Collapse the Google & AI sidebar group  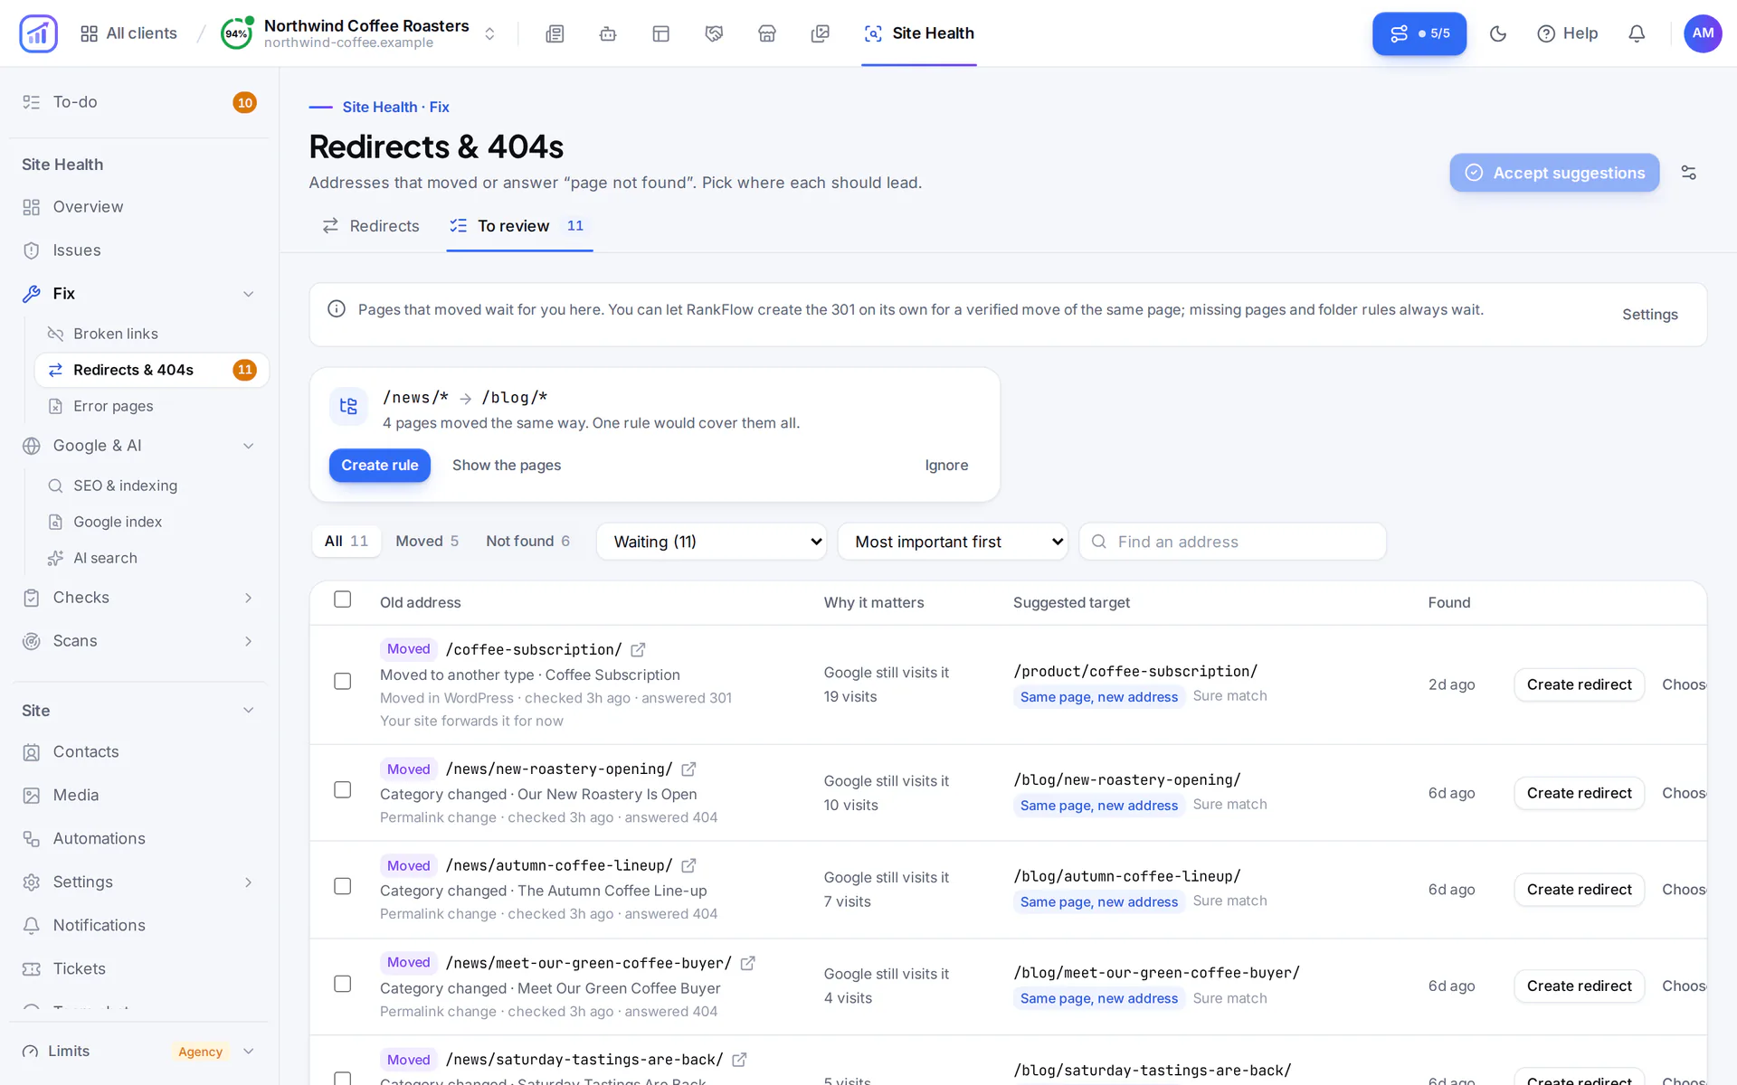click(248, 446)
